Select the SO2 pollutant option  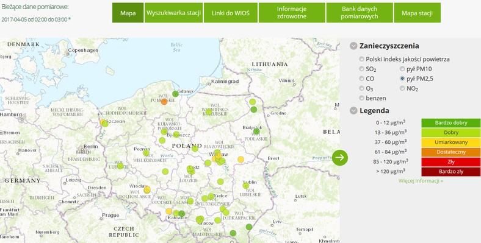click(361, 69)
